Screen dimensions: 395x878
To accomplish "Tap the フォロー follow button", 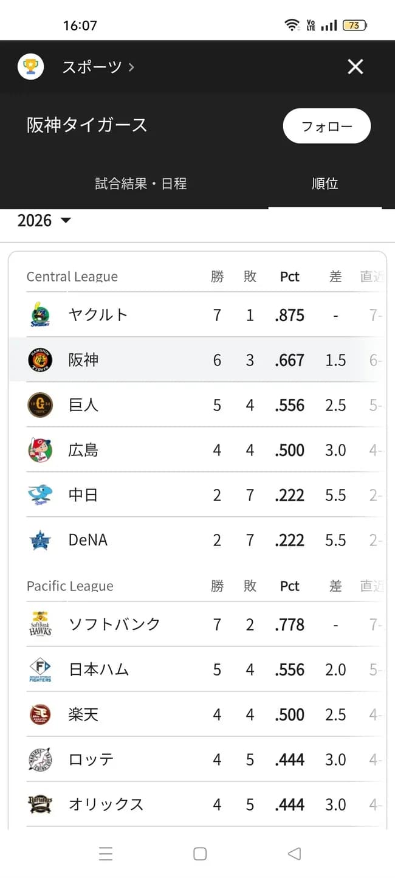I will 326,126.
